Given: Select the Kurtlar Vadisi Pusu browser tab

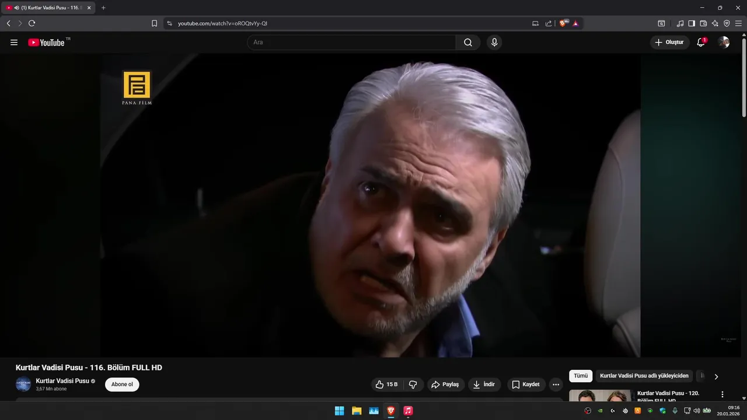Looking at the screenshot, I should point(49,8).
